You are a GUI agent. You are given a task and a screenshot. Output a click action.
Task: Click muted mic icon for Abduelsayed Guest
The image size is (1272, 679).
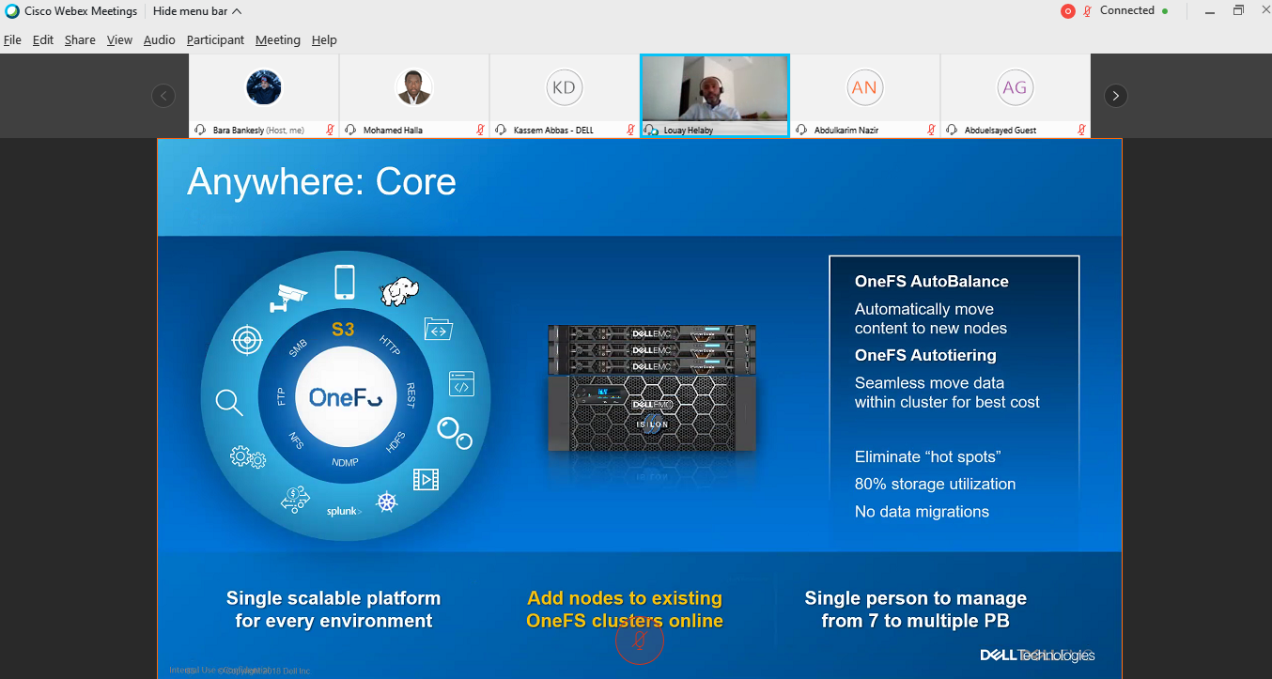point(1081,130)
